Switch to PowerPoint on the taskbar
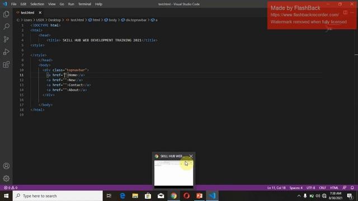The height and width of the screenshot is (201, 358). [x=199, y=196]
